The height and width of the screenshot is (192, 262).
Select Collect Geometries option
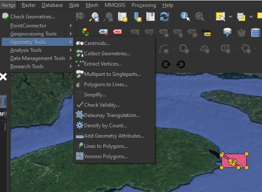114,54
